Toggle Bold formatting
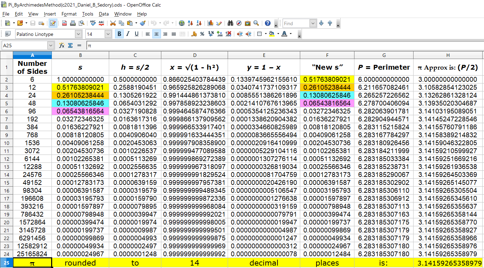 pyautogui.click(x=120, y=34)
